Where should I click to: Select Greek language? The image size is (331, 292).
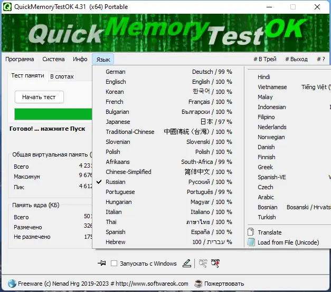pyautogui.click(x=289, y=167)
